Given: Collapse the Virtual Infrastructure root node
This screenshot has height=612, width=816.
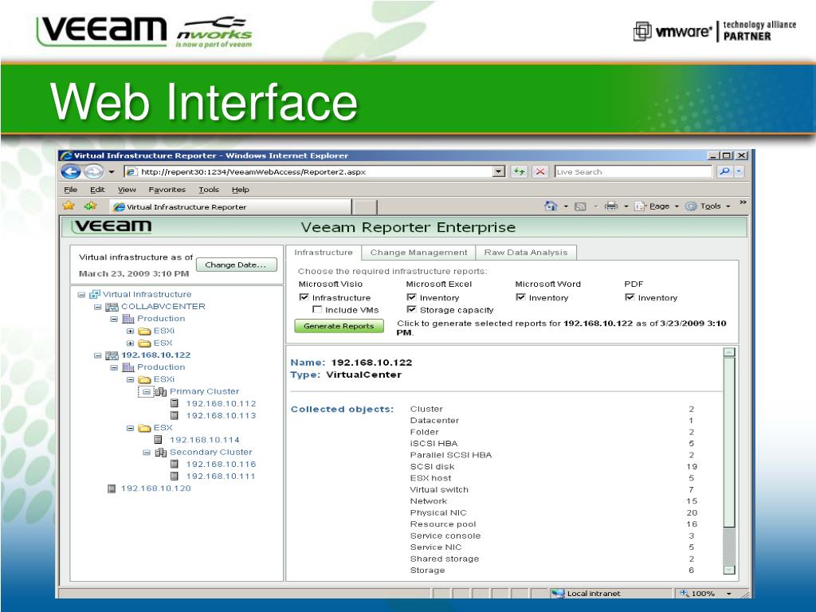Looking at the screenshot, I should pyautogui.click(x=81, y=295).
